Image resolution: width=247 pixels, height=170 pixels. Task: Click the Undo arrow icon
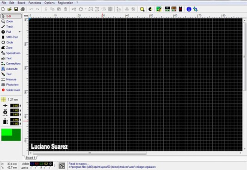tap(31, 9)
